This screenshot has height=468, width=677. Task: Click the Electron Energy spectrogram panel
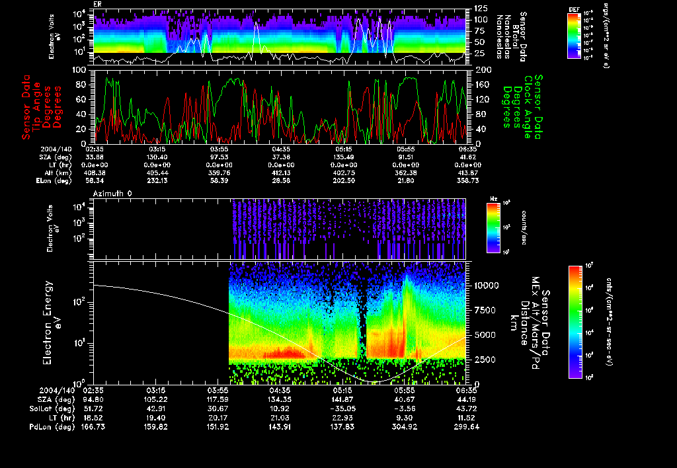tap(280, 323)
